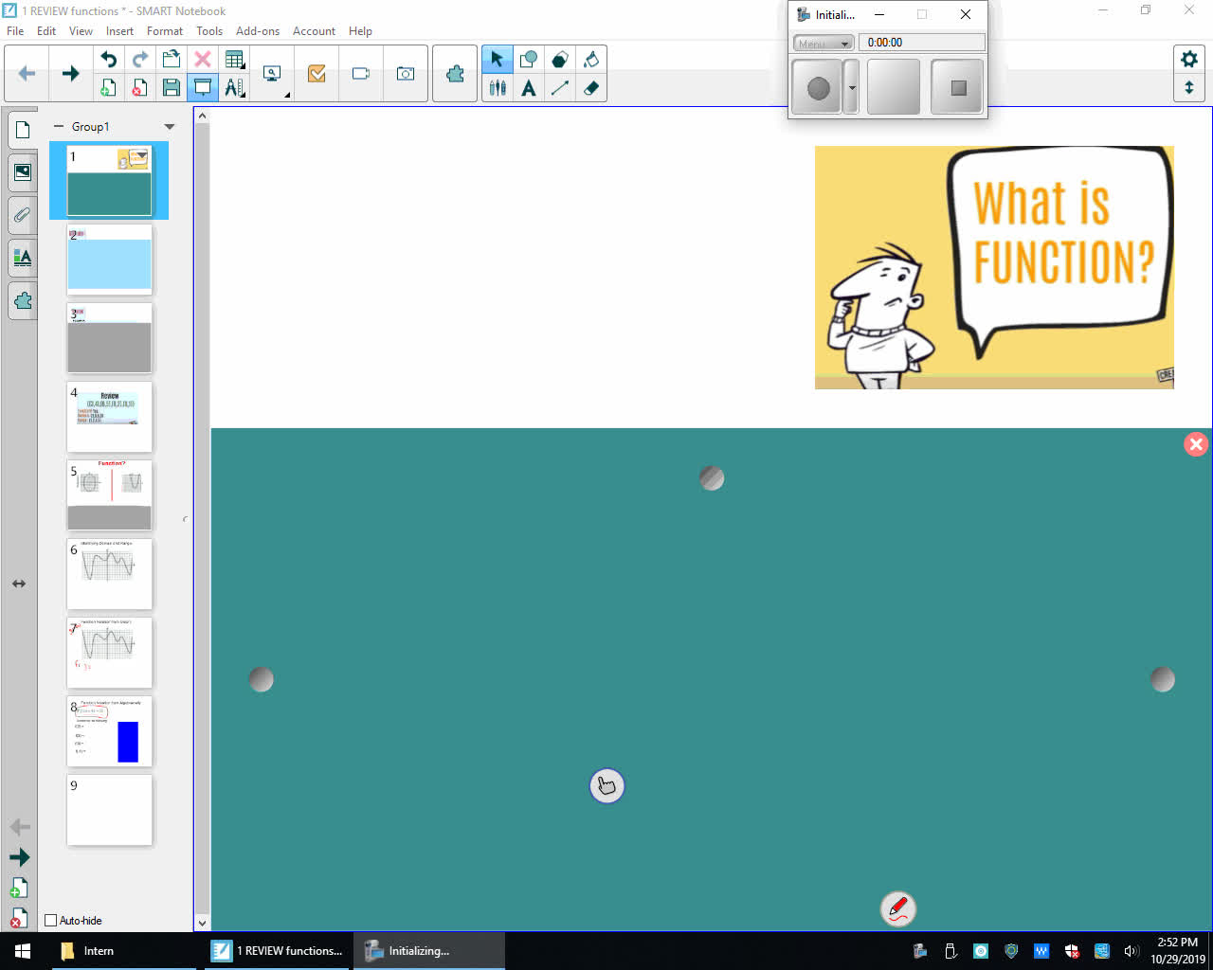Click the Document Camera toolbar icon
The image size is (1213, 970).
[361, 73]
